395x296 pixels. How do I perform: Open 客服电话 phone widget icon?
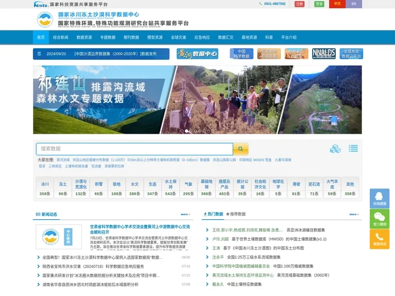click(380, 239)
